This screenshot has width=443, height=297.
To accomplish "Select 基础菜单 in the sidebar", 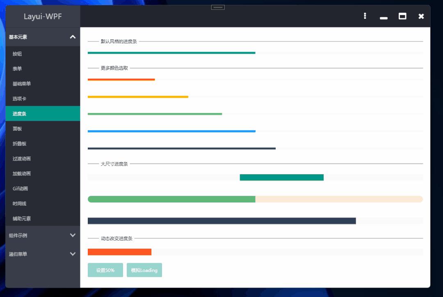I will coord(43,84).
